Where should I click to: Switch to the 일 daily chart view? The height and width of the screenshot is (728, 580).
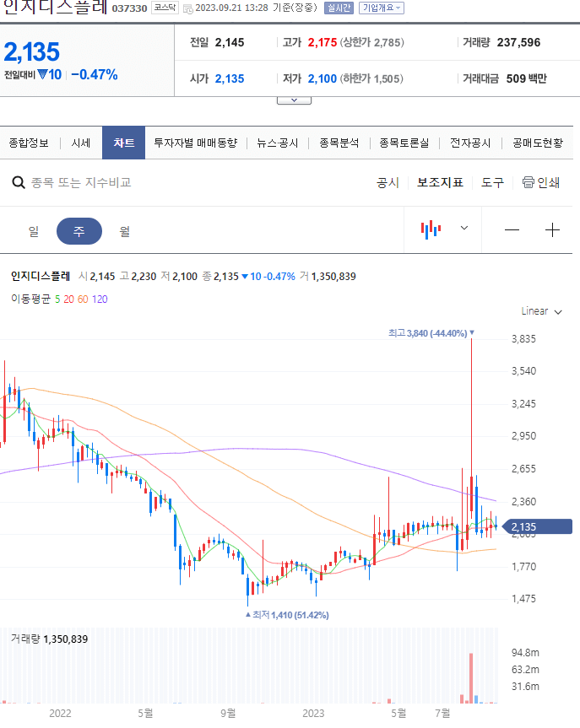pos(34,229)
